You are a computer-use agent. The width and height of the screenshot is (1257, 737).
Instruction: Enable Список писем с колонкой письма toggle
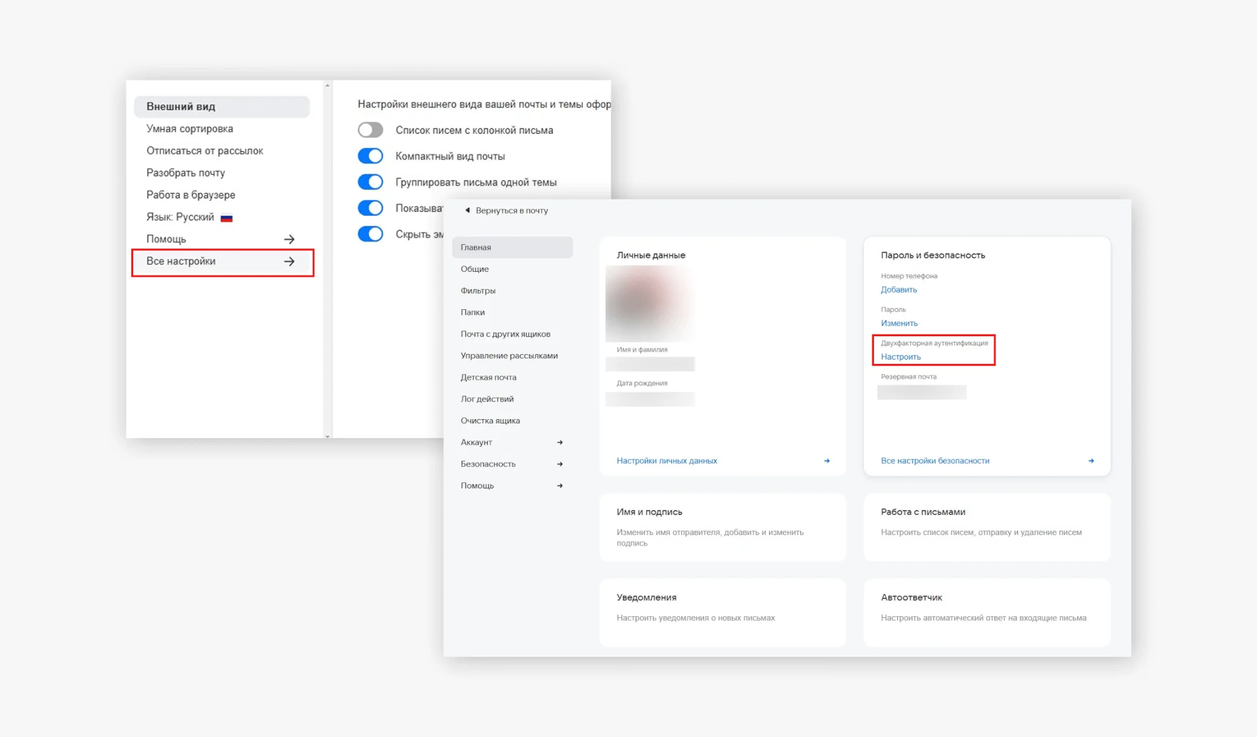[370, 130]
